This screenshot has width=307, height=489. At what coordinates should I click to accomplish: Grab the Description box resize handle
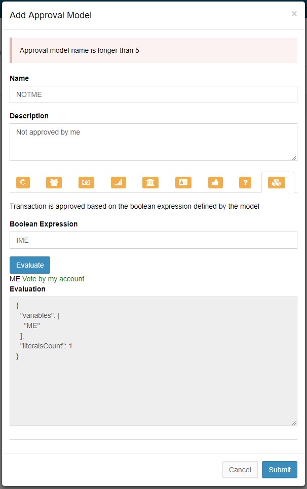[x=294, y=158]
